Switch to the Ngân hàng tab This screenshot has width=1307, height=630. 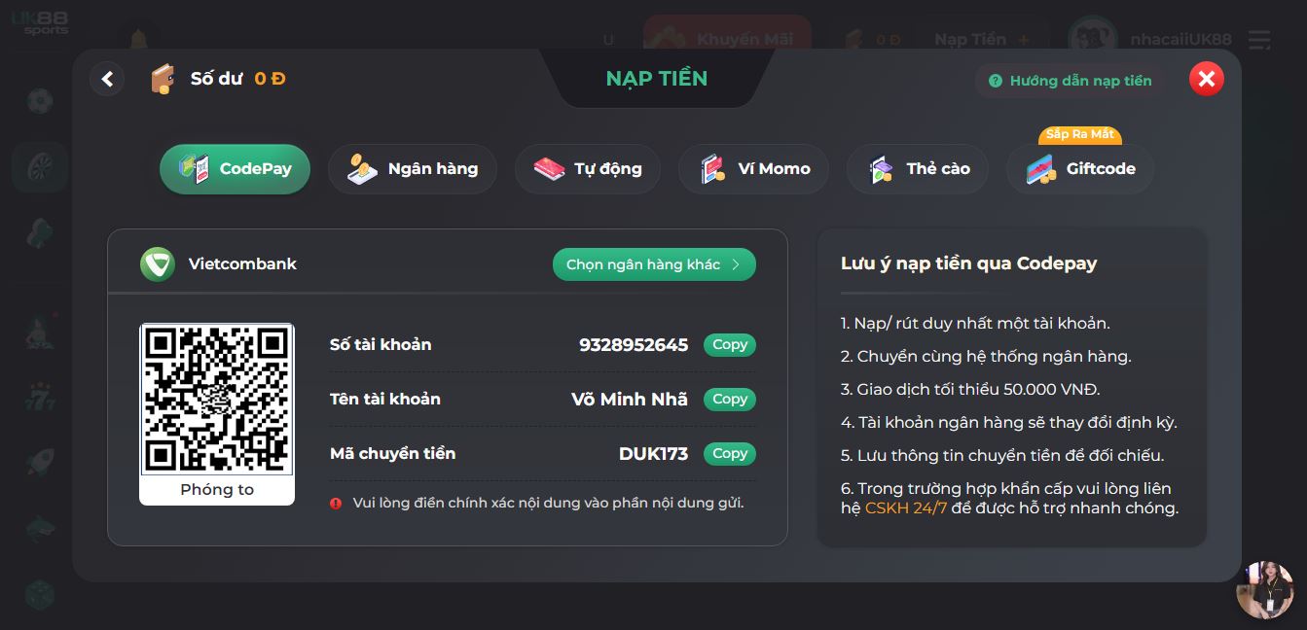tap(413, 169)
